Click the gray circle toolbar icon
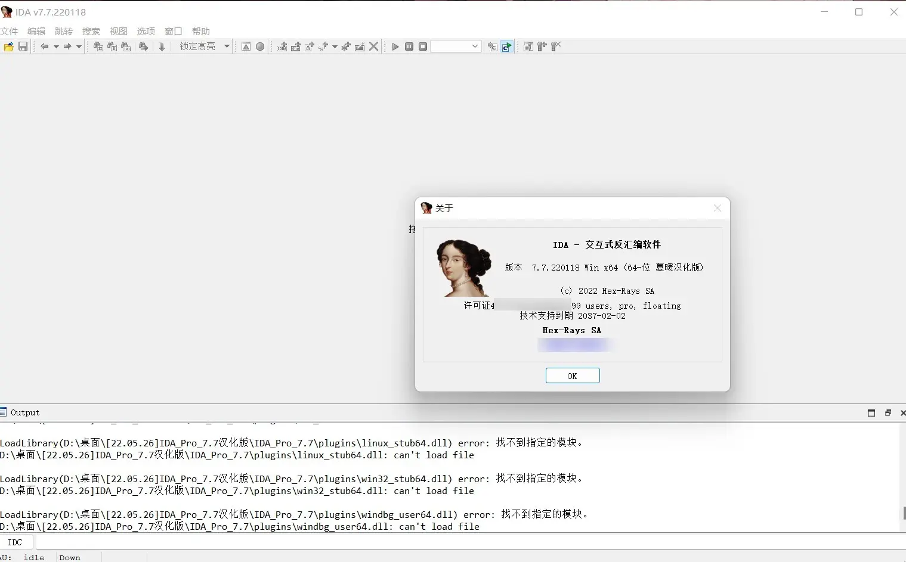 260,46
